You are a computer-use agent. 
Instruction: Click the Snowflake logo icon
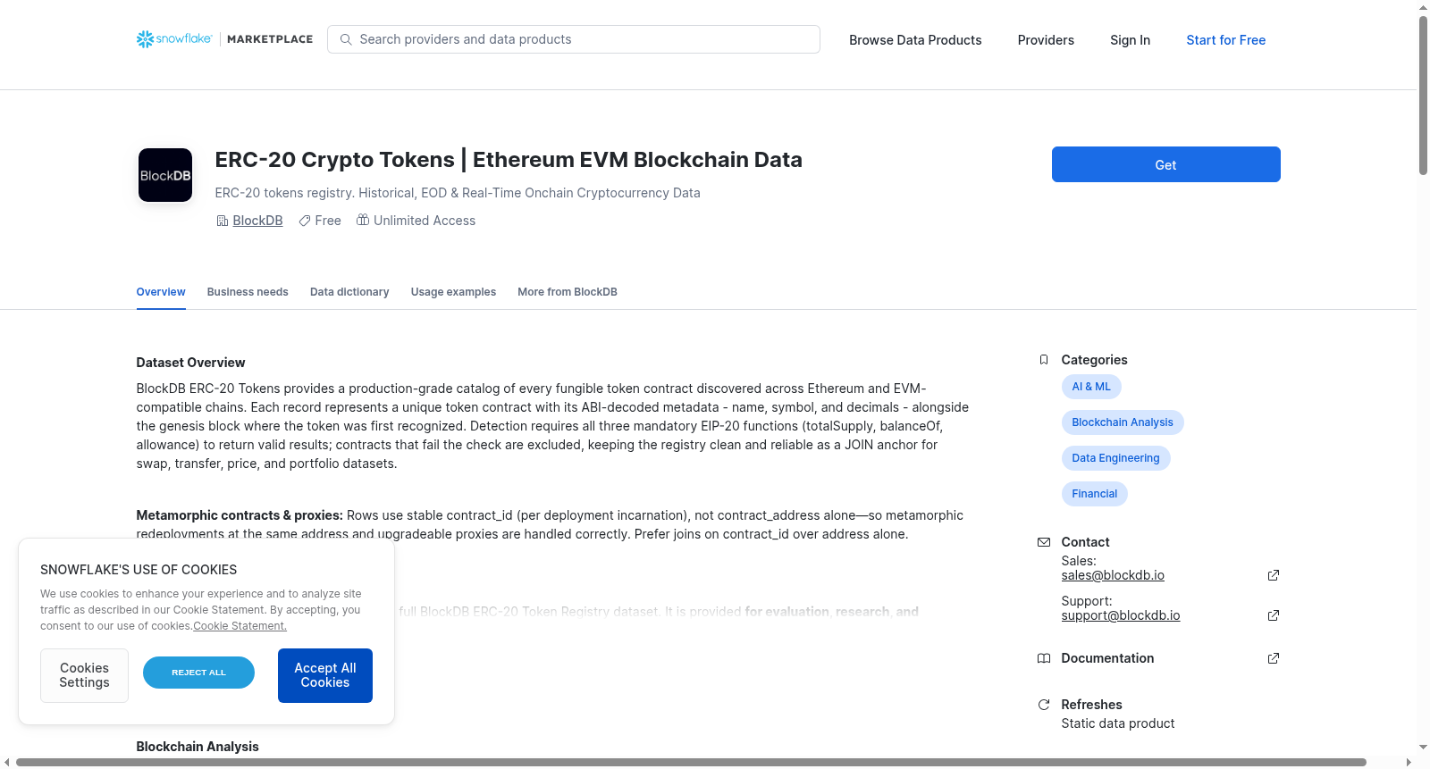tap(145, 39)
